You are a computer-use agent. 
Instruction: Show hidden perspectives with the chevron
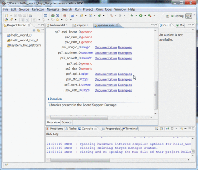coord(194,15)
